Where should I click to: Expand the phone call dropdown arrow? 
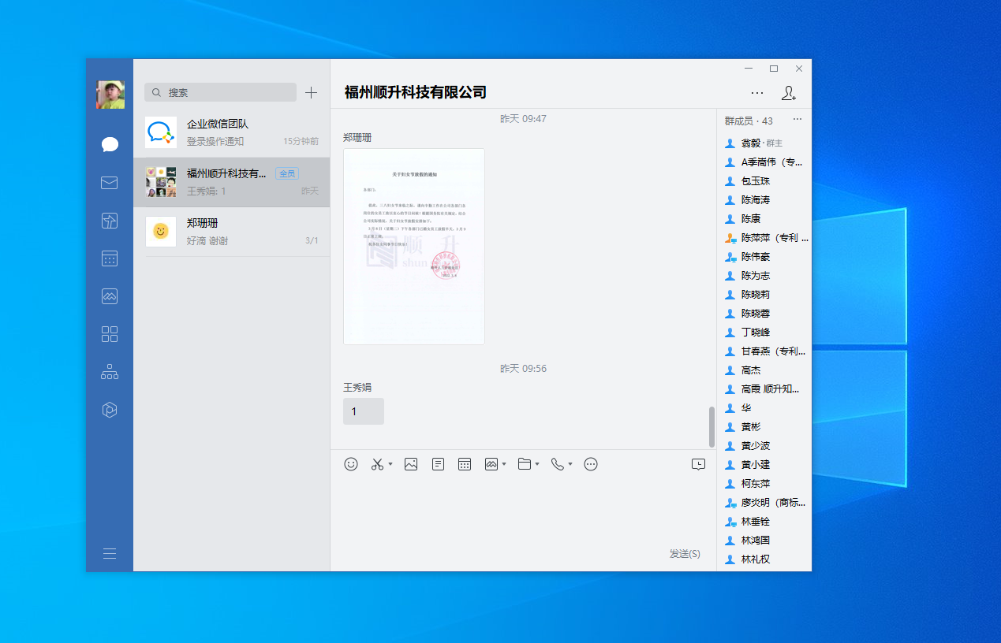[x=570, y=465]
